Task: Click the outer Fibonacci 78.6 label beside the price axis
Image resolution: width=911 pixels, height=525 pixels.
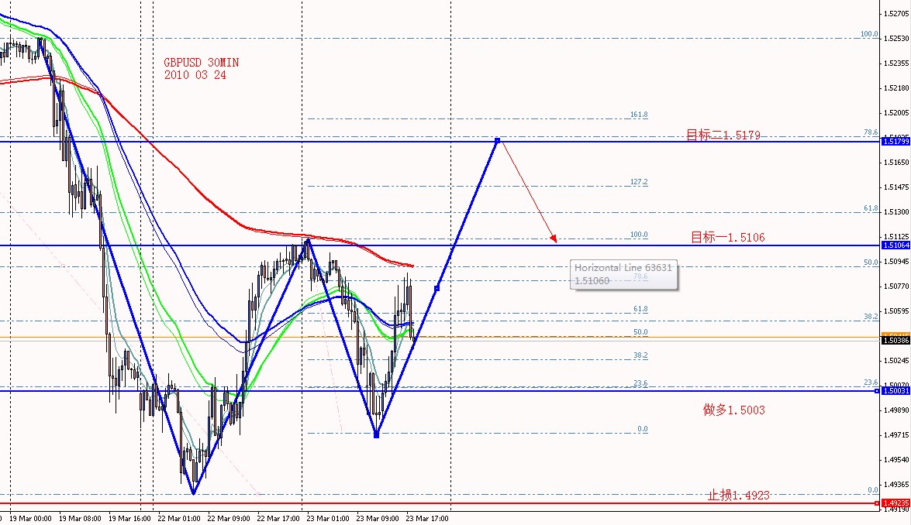Action: coord(871,132)
